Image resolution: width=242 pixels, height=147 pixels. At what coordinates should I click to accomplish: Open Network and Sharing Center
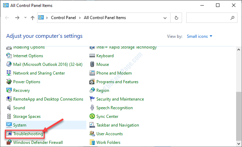coord(39,73)
